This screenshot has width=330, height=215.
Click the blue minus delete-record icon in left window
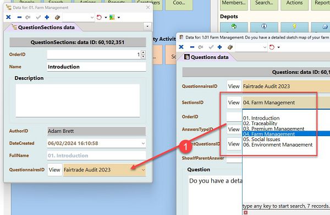point(19,17)
